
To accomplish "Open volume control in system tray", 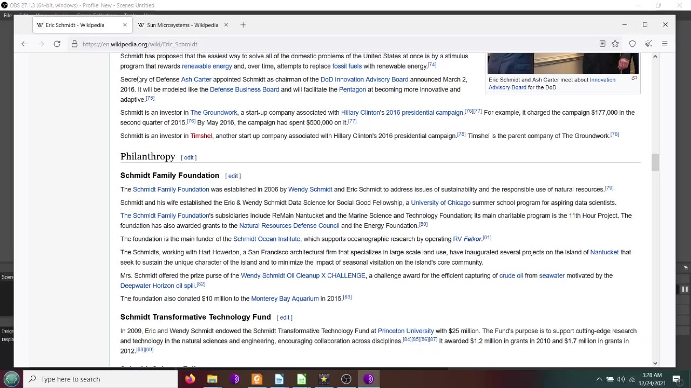I will tap(621, 379).
